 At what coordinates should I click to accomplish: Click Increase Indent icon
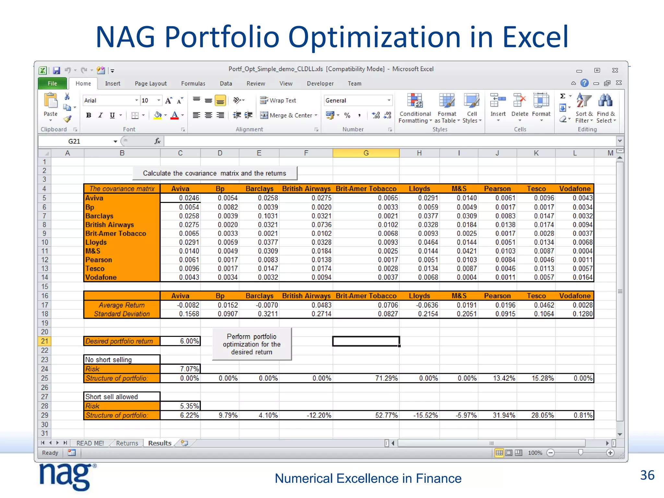(x=249, y=115)
